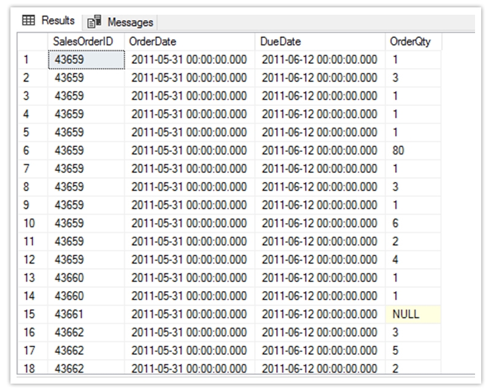491x391 pixels.
Task: Click the select-all corner cell of the grid
Action: point(33,41)
